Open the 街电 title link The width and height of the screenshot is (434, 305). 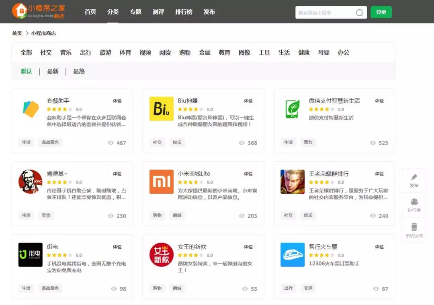tap(52, 247)
